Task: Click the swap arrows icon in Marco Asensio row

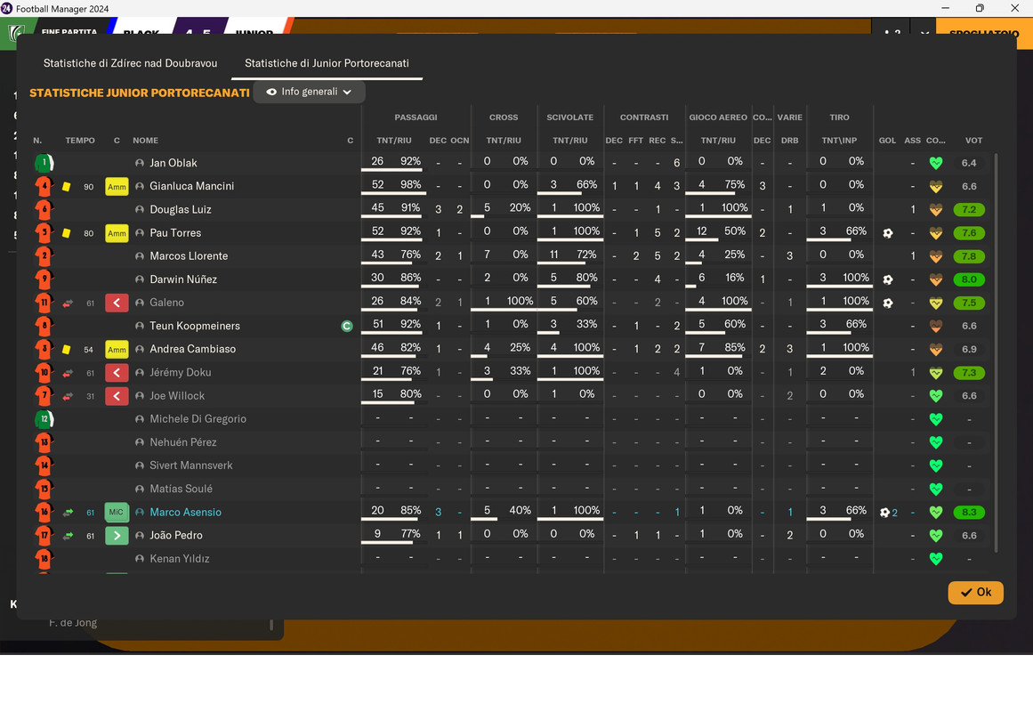Action: click(68, 513)
